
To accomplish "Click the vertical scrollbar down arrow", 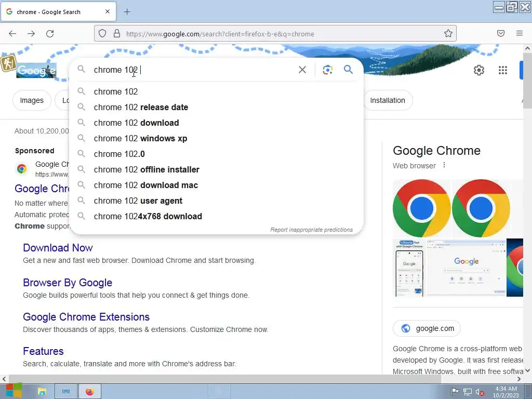I will click(x=528, y=370).
